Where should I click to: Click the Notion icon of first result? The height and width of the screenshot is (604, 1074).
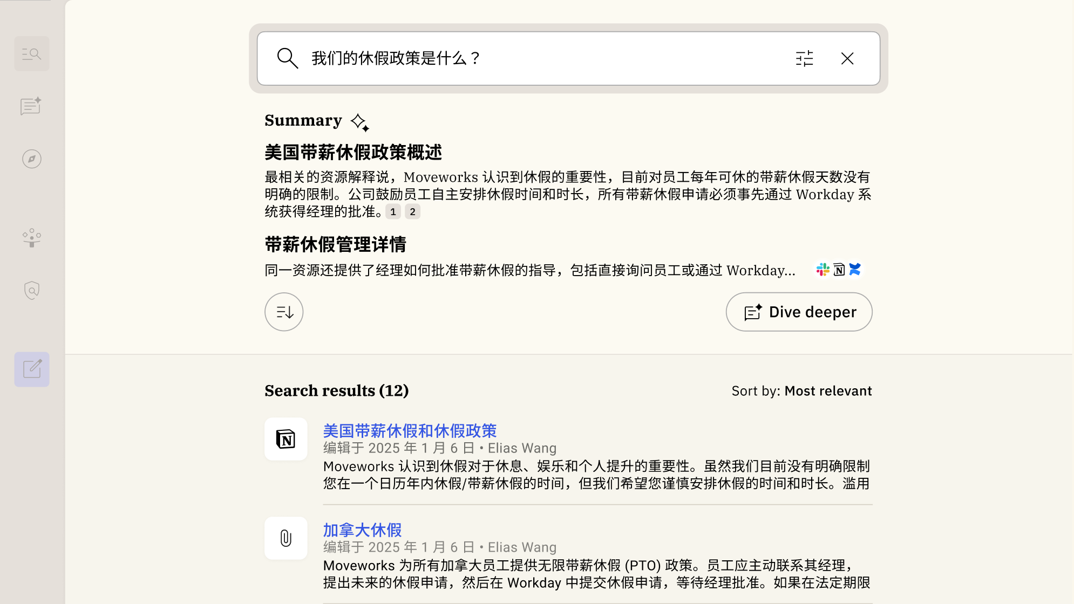(286, 439)
